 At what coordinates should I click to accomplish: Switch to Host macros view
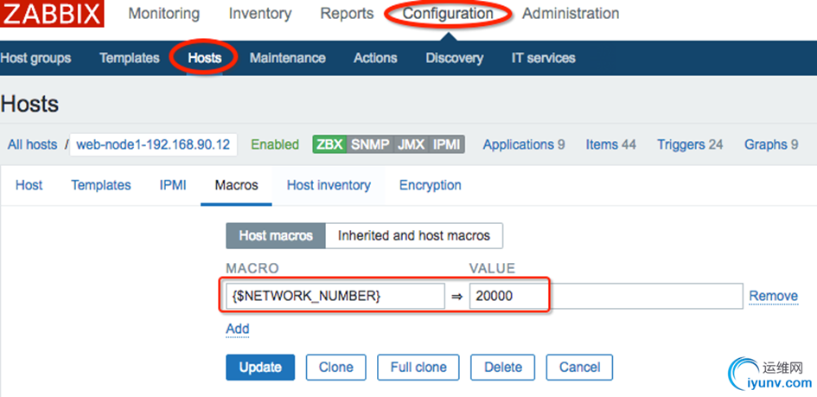point(276,235)
